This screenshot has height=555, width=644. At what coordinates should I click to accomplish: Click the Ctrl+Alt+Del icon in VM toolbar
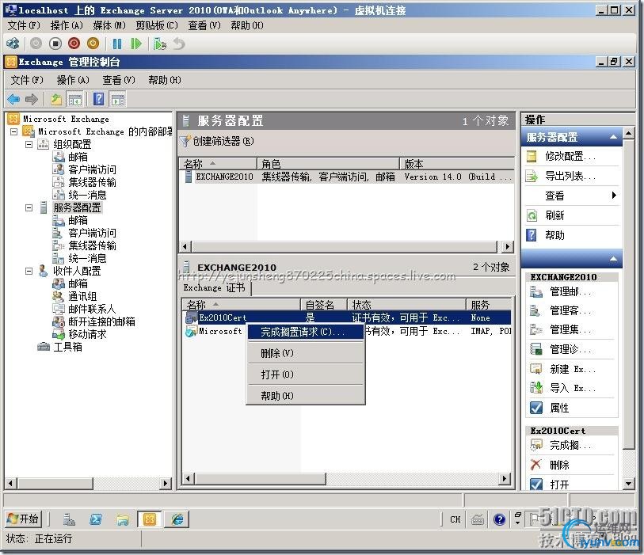[x=13, y=44]
